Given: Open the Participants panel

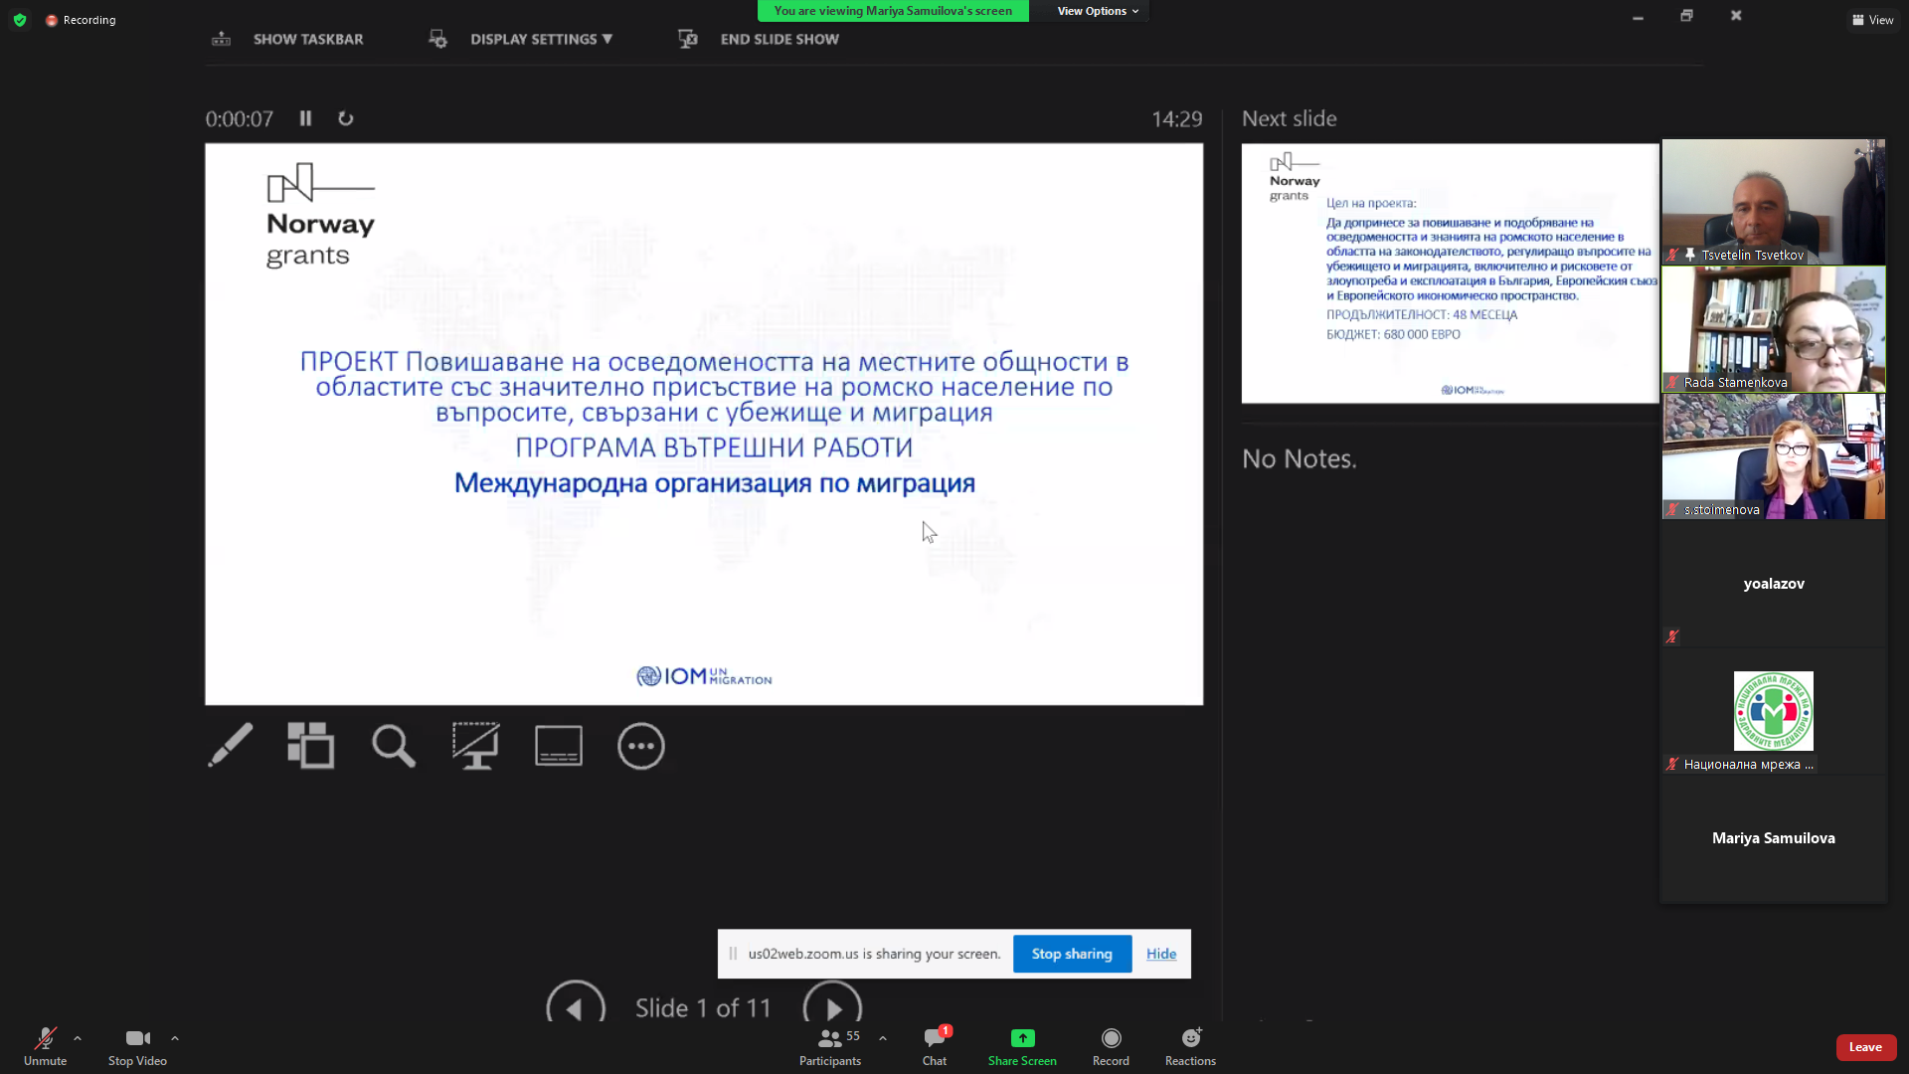Looking at the screenshot, I should 831,1047.
